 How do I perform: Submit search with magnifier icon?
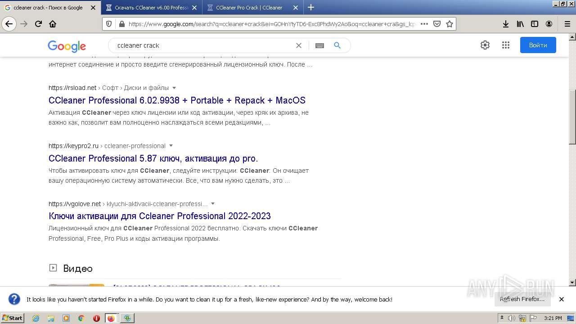(337, 45)
